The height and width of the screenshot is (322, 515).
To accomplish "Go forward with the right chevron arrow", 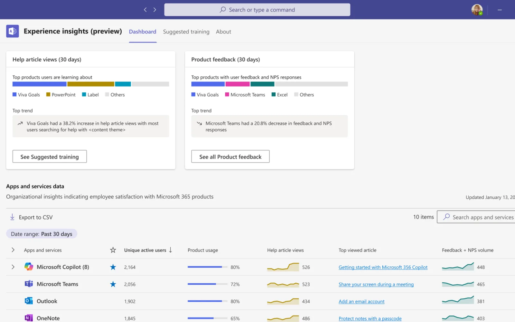I will (x=155, y=10).
